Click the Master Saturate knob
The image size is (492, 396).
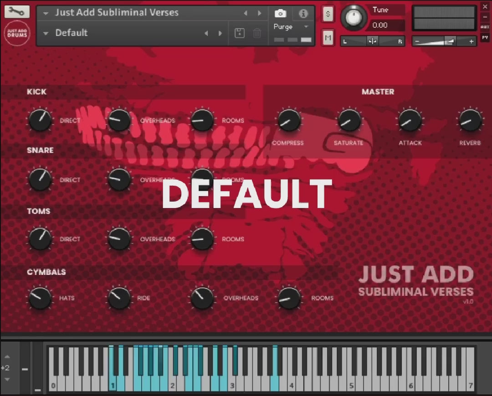pos(349,121)
